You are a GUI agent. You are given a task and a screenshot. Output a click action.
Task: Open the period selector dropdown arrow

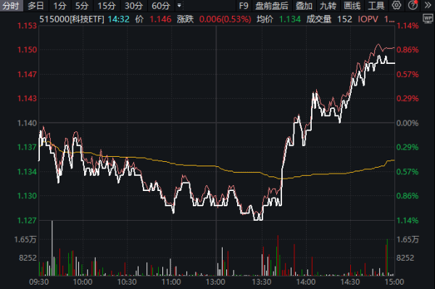tap(179, 5)
